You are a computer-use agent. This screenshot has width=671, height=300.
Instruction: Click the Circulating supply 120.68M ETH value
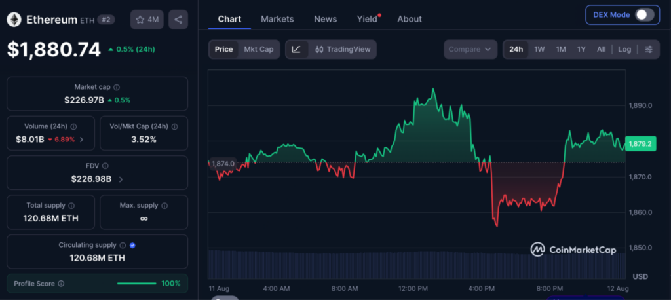point(98,258)
